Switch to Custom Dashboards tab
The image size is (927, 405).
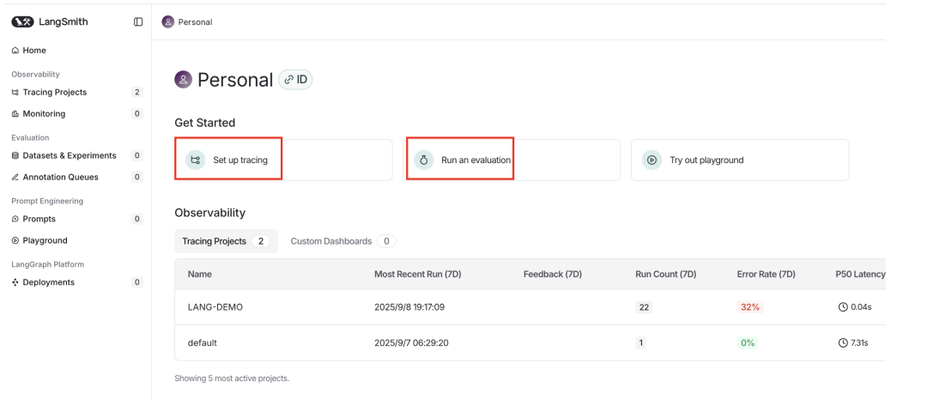(x=342, y=241)
